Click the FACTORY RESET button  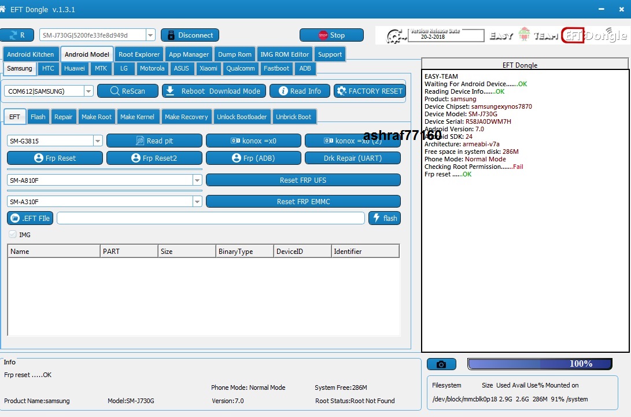click(370, 91)
